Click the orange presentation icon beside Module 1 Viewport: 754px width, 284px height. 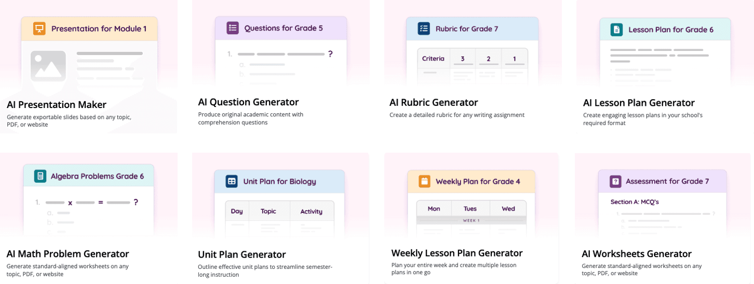pyautogui.click(x=39, y=29)
